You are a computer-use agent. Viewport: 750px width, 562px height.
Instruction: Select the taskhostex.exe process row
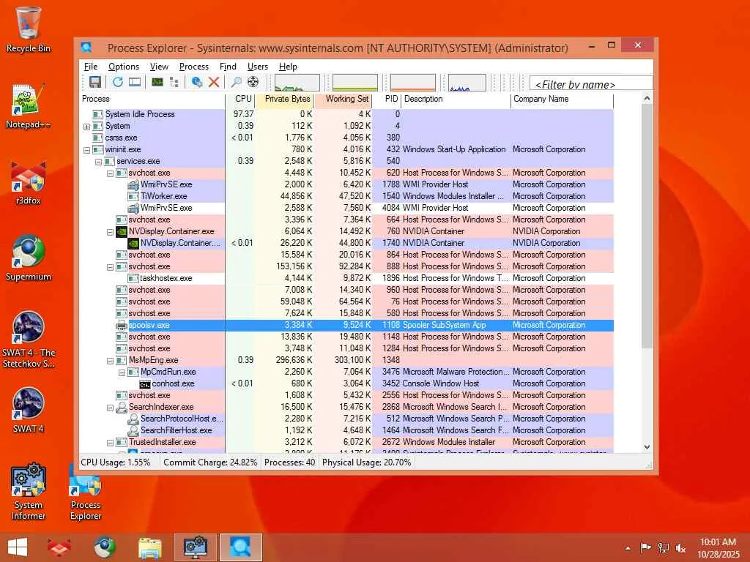[x=346, y=278]
